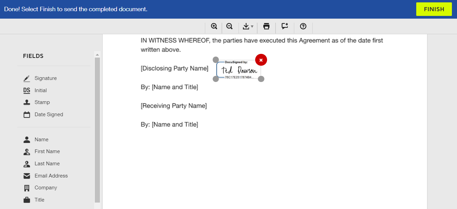Click the '[Receiving Party Name]' text
The image size is (457, 209).
tap(174, 106)
